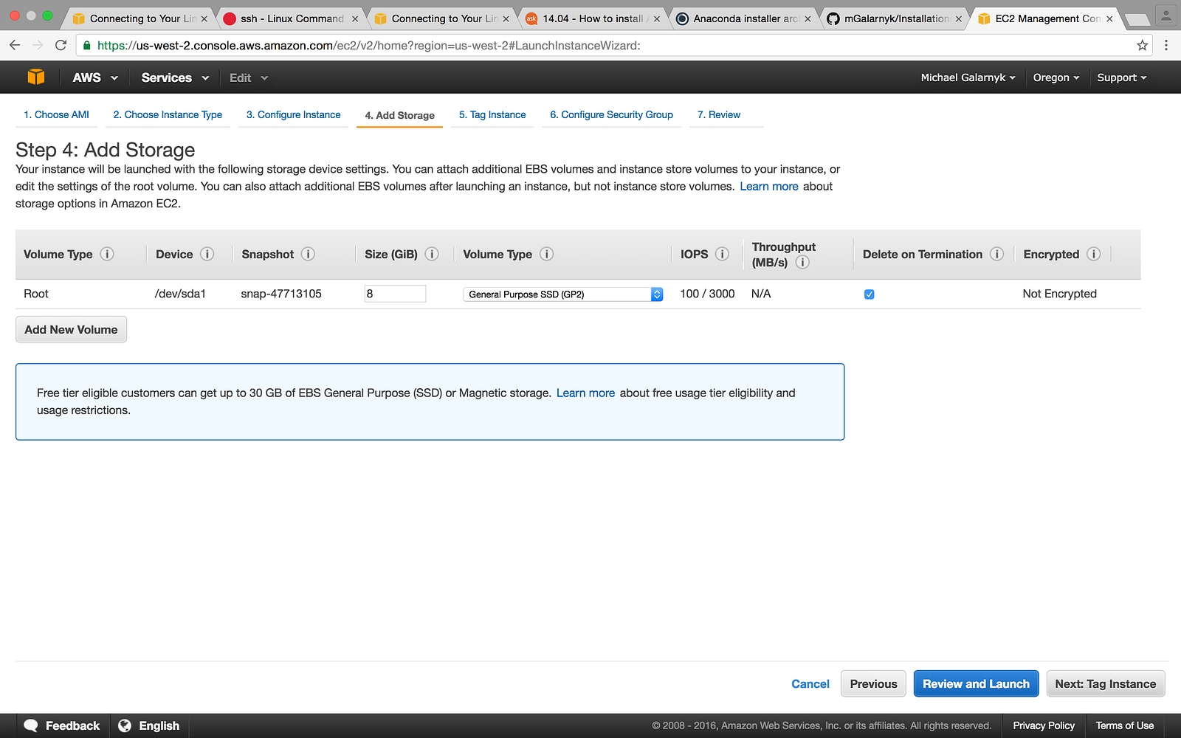Click the AWS orange cube logo
This screenshot has height=738, width=1181.
tap(35, 77)
